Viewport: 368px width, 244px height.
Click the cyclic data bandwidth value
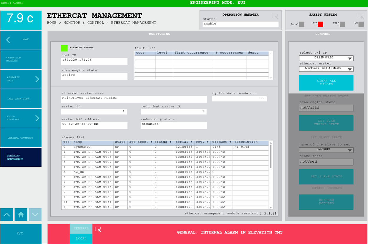(239, 98)
